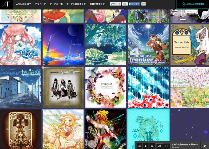The image size is (209, 149).
Task: Click the APOLLO logo in the header
Action: tap(6, 4)
